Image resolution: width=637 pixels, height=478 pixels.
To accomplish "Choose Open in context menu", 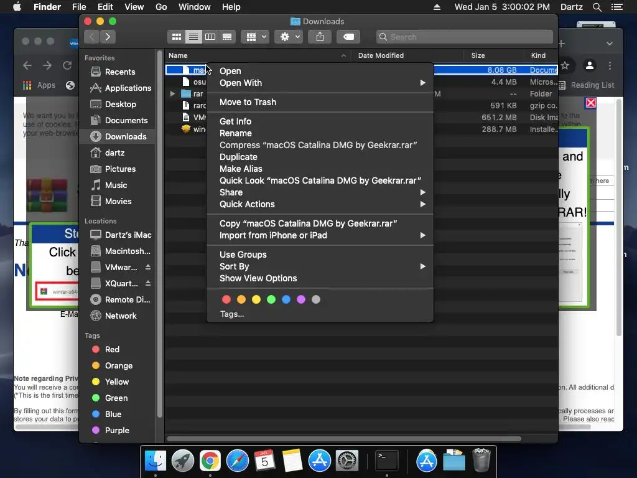I will [320, 71].
